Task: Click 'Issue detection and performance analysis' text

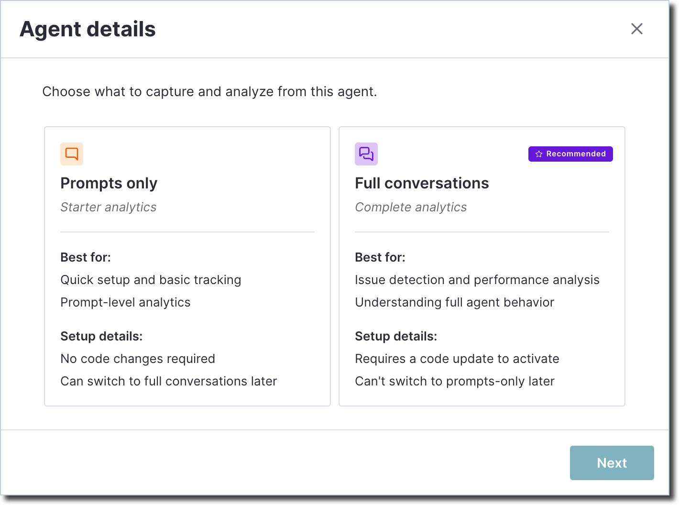Action: 477,280
